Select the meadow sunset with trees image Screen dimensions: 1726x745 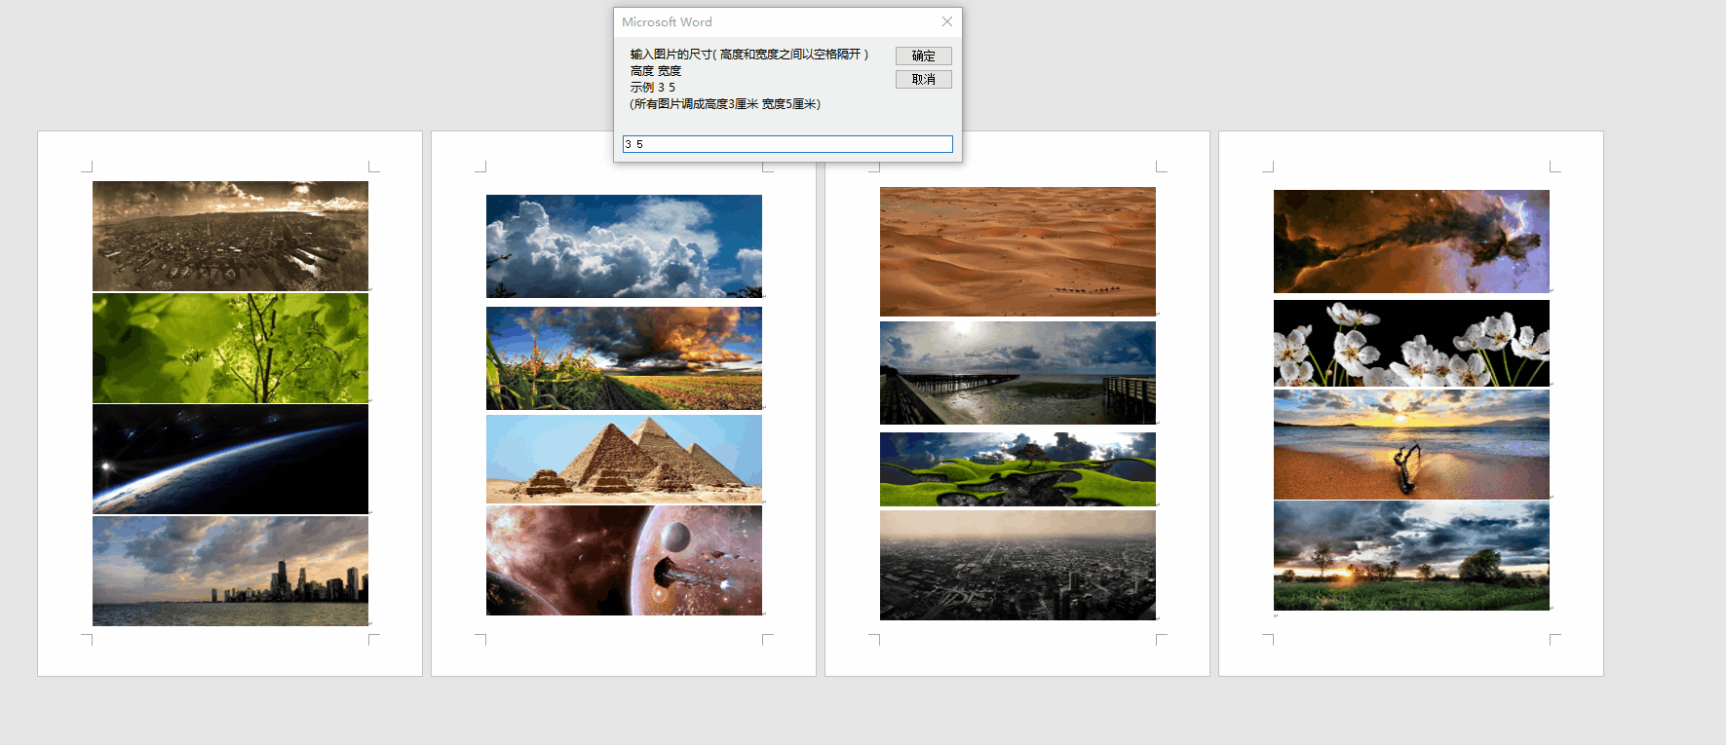click(x=1411, y=556)
